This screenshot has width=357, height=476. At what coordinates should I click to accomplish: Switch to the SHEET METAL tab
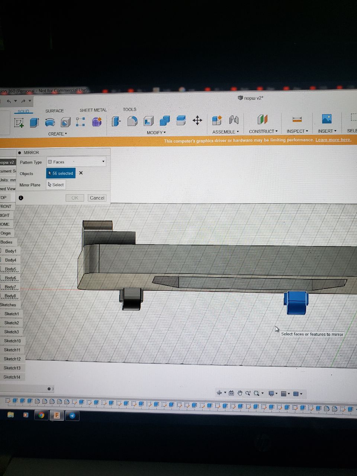point(93,110)
